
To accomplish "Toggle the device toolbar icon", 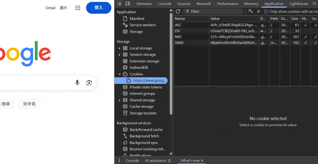I will 128,3.
